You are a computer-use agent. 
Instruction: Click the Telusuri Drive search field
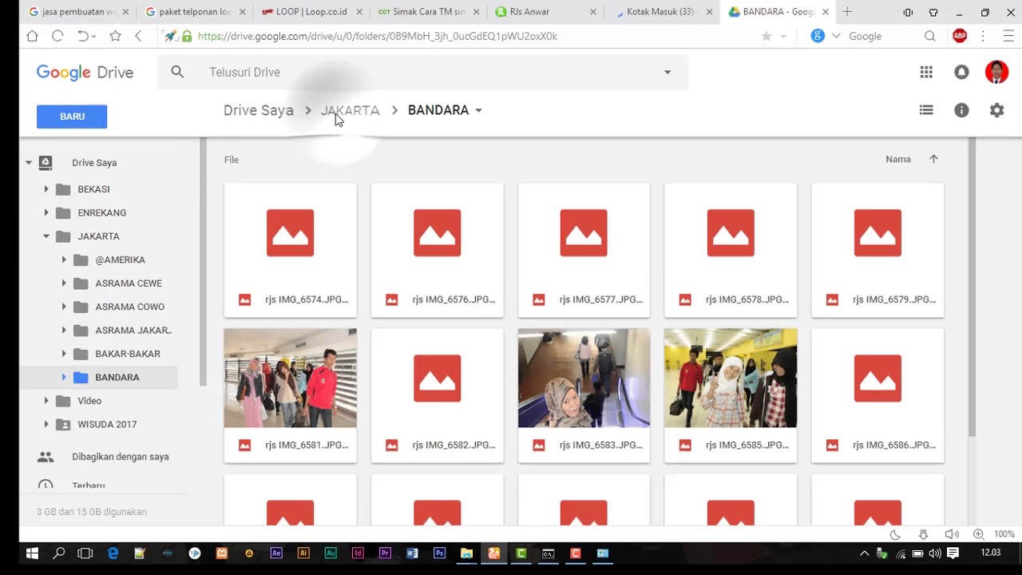pos(423,72)
